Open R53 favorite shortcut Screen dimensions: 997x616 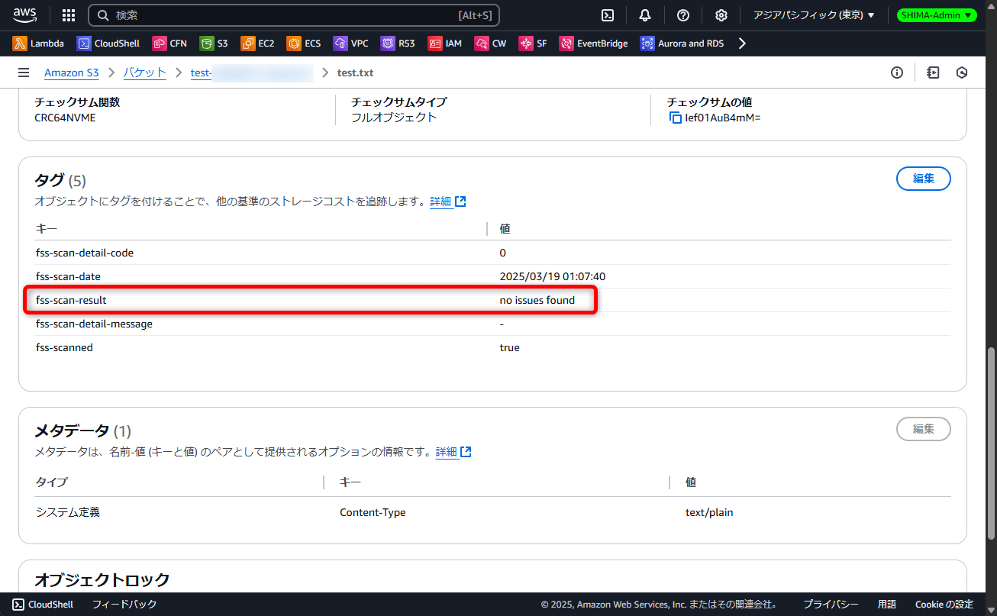[x=398, y=44]
